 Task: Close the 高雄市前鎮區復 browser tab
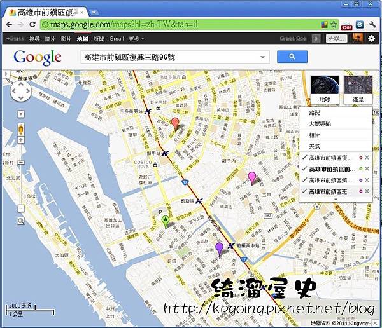point(82,13)
